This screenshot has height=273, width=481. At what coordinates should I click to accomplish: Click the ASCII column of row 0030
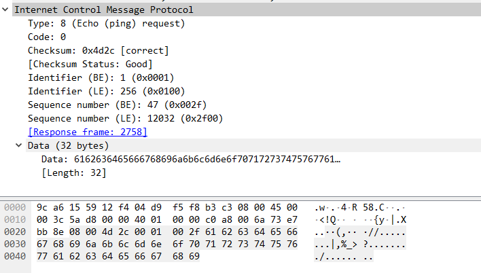[x=360, y=244]
